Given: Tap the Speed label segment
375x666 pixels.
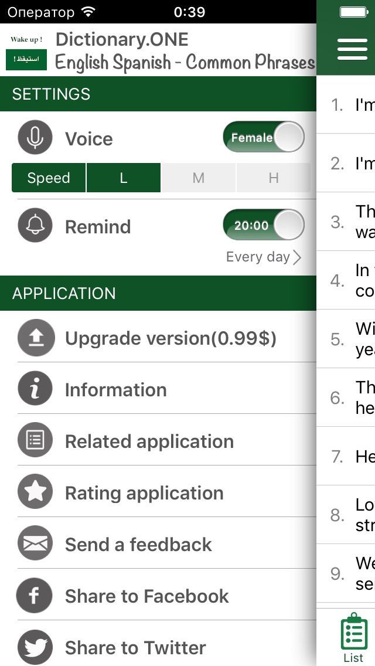Looking at the screenshot, I should 49,178.
